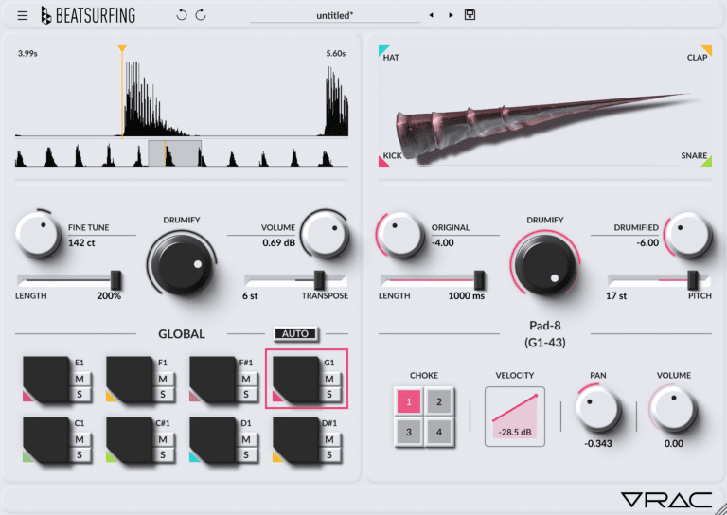727x515 pixels.
Task: Select choke group 2
Action: 438,401
